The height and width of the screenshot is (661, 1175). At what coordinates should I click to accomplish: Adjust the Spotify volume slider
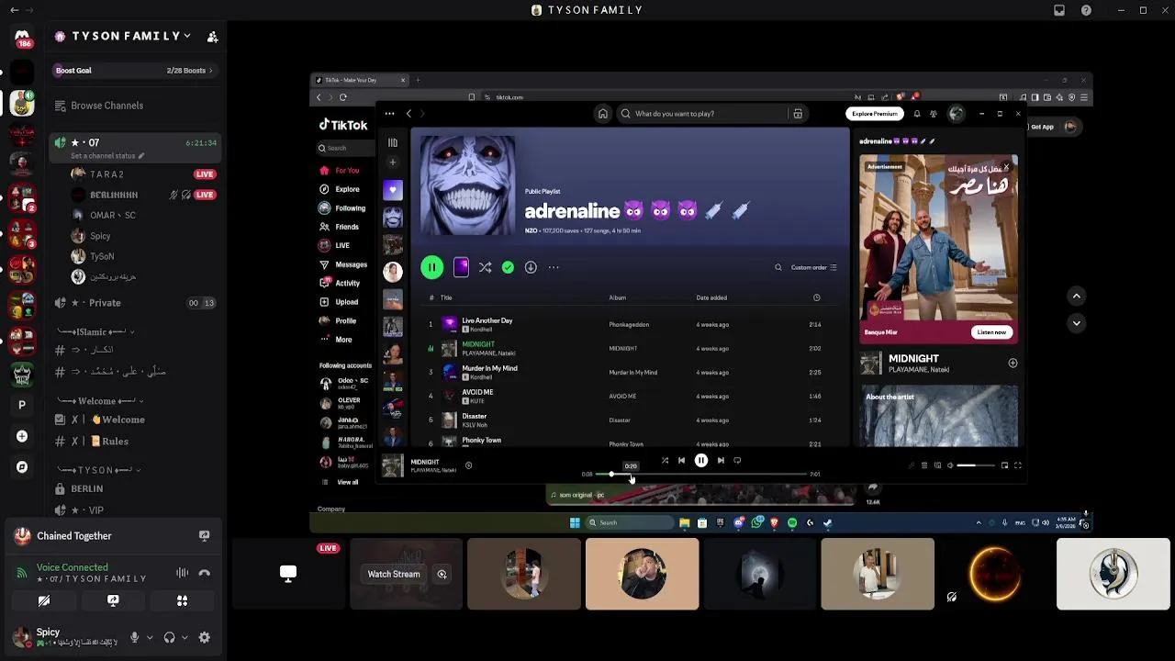975,465
